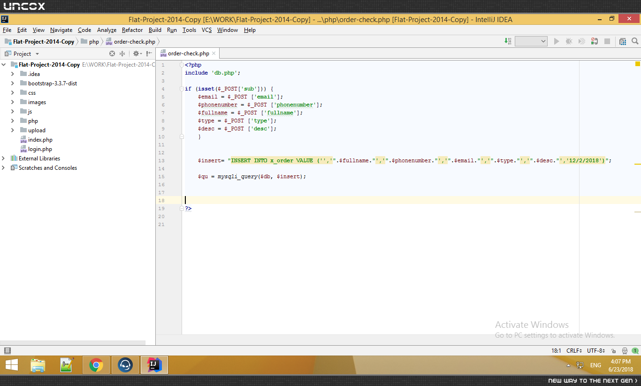This screenshot has width=641, height=386.
Task: Click the Hide Project panel icon
Action: pos(149,53)
